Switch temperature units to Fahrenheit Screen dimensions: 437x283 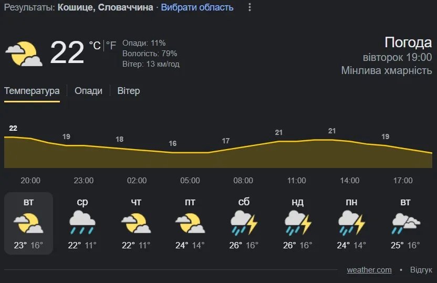coord(111,46)
